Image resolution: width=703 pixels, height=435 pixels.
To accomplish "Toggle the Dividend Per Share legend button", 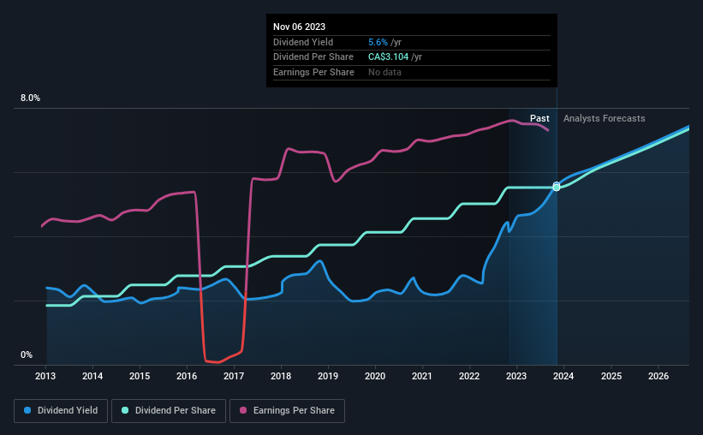I will [169, 411].
